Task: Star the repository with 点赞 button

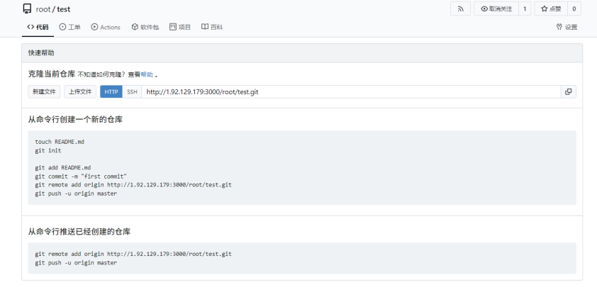Action: pos(551,9)
